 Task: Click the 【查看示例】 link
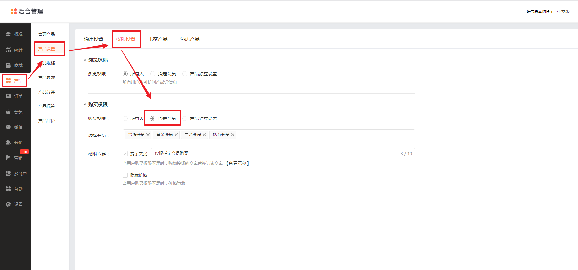point(238,163)
